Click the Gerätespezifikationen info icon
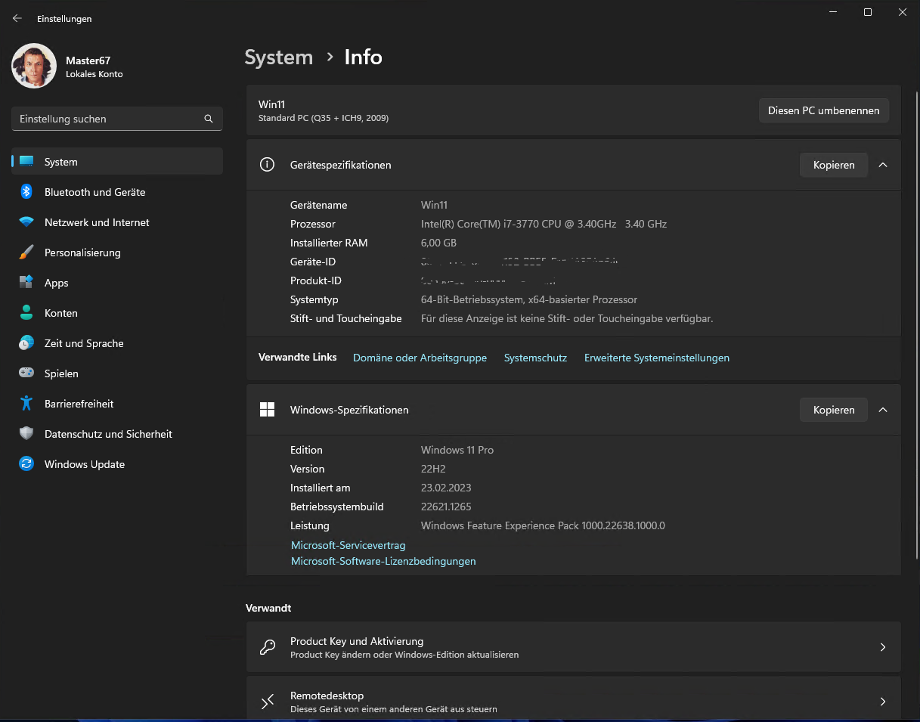The width and height of the screenshot is (920, 722). coord(267,165)
